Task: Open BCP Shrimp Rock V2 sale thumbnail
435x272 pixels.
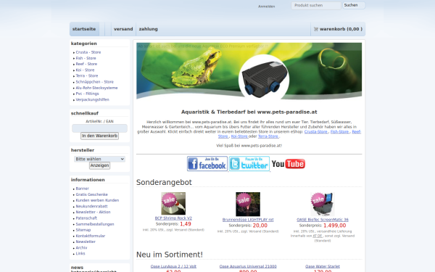Action: (x=173, y=203)
